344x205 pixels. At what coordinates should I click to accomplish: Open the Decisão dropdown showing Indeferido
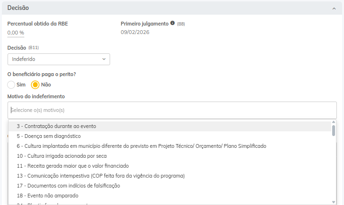[x=59, y=59]
